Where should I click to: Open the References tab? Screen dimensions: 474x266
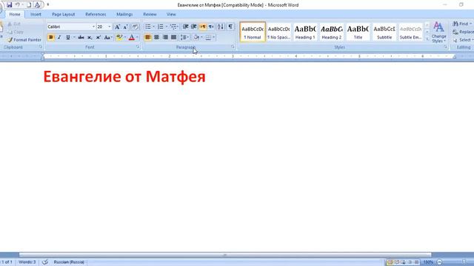tap(96, 14)
